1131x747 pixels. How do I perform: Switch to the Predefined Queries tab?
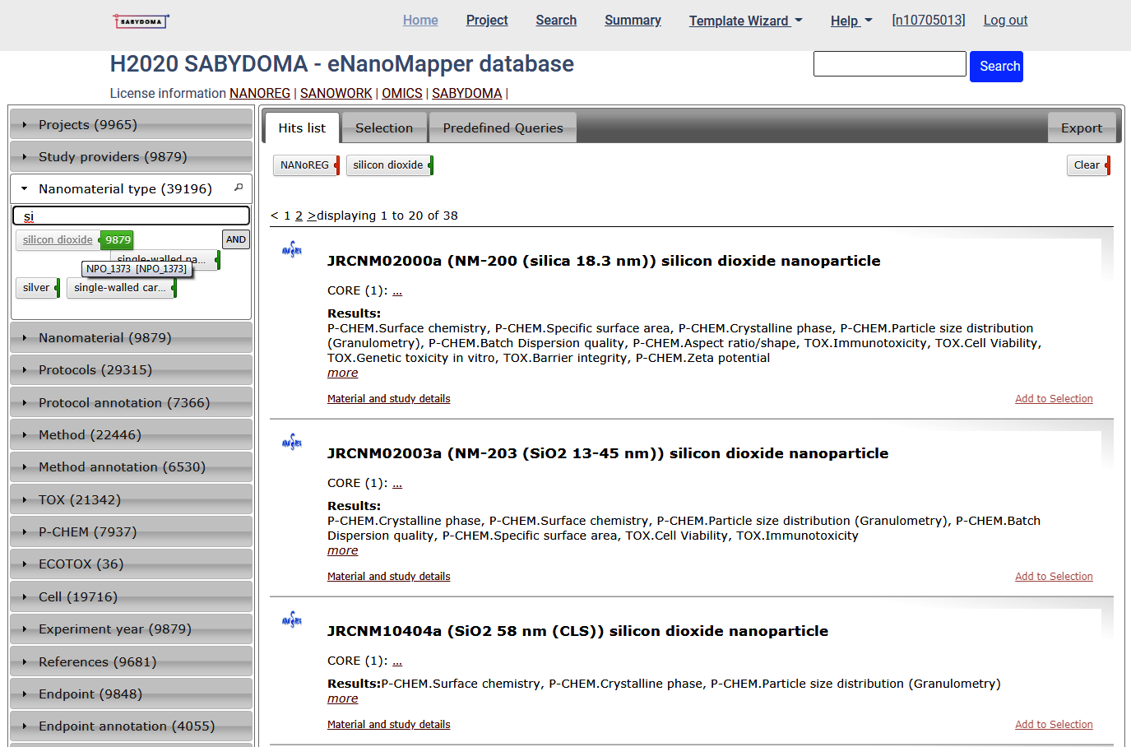point(503,128)
